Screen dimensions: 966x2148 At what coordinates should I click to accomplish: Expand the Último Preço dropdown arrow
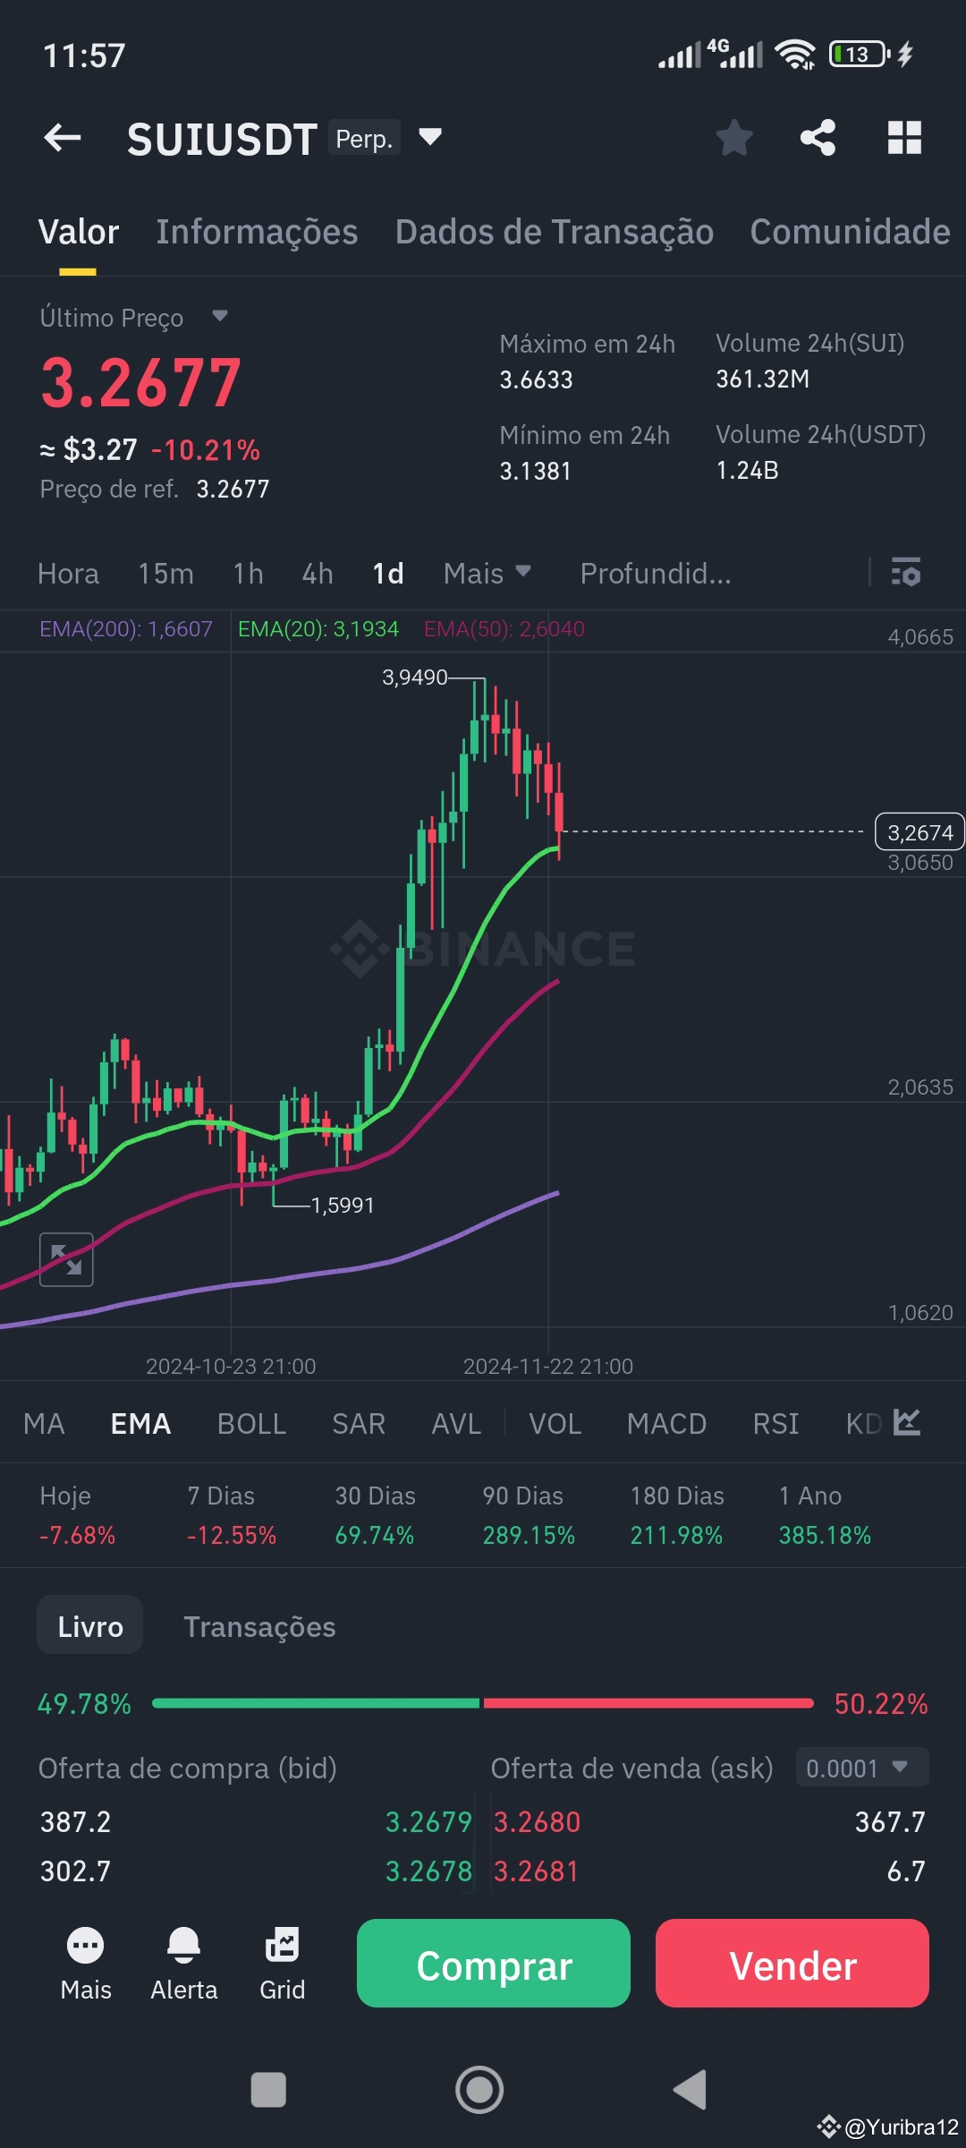tap(220, 316)
